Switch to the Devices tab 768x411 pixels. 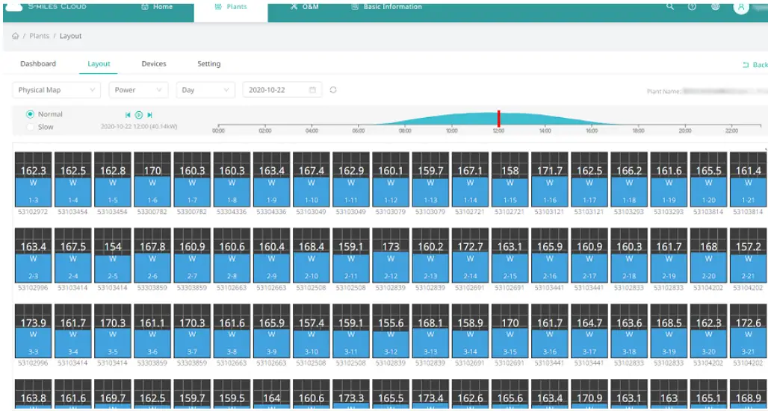click(154, 64)
